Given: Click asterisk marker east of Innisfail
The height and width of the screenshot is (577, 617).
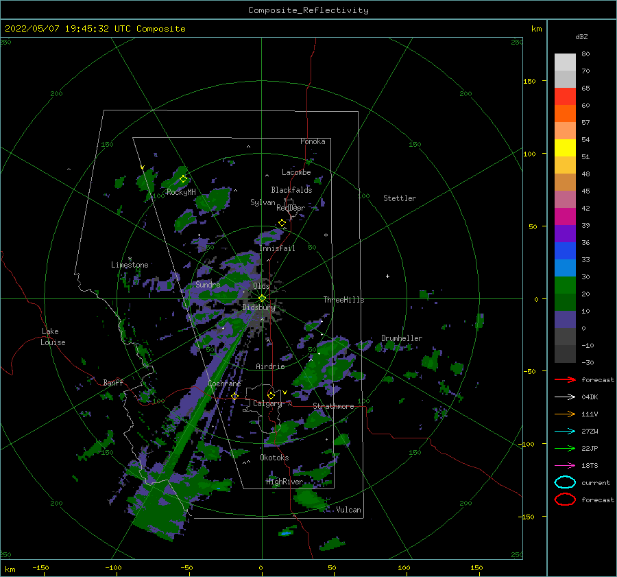Looking at the screenshot, I should click(x=326, y=235).
